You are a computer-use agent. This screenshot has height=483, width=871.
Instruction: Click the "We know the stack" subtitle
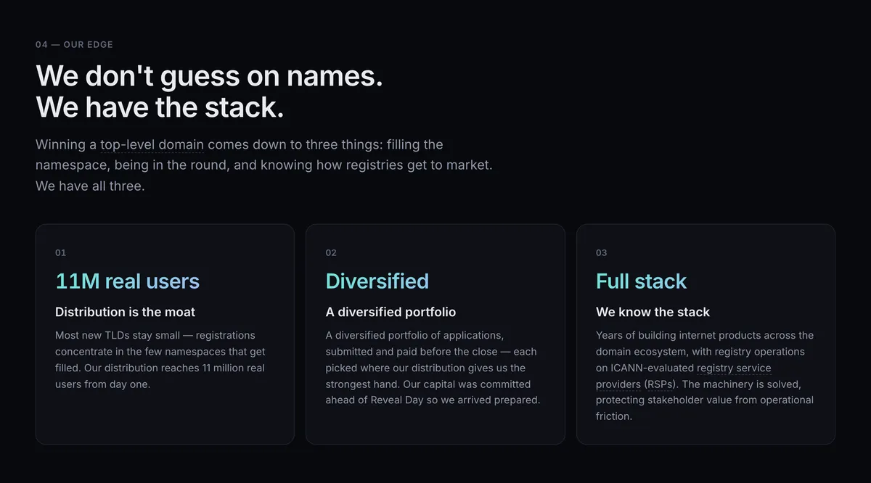653,312
